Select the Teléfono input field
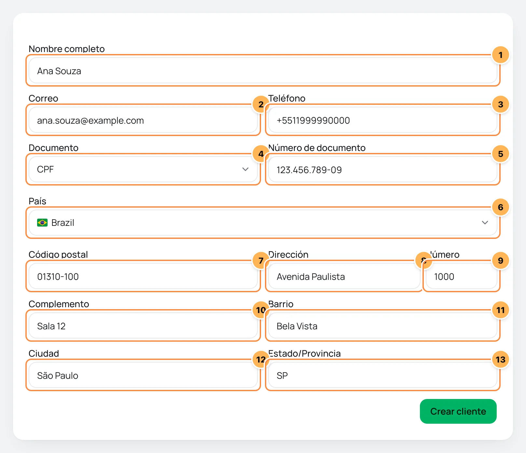 coord(383,120)
